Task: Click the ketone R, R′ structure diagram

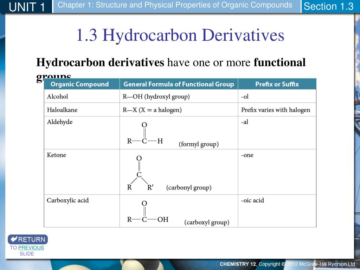Action: 140,173
